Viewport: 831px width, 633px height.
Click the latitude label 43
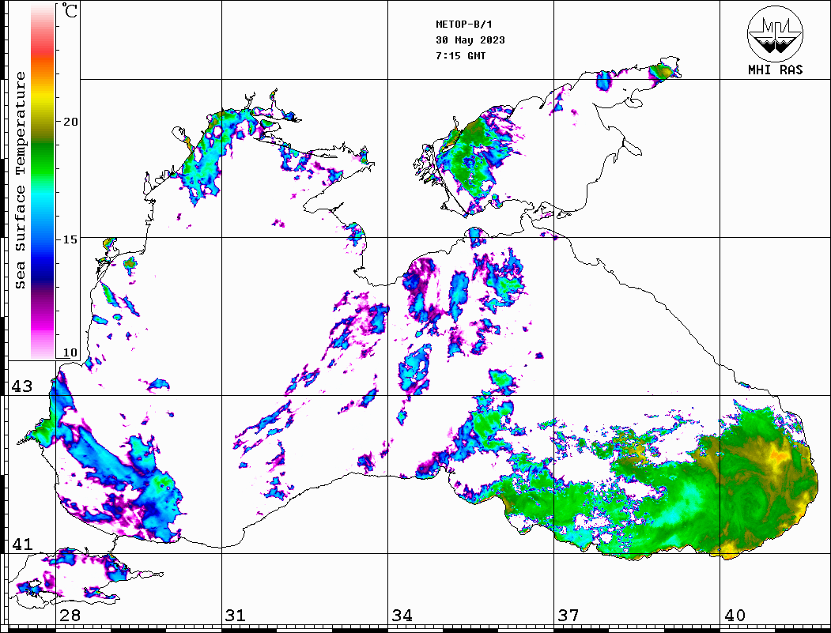click(x=22, y=386)
